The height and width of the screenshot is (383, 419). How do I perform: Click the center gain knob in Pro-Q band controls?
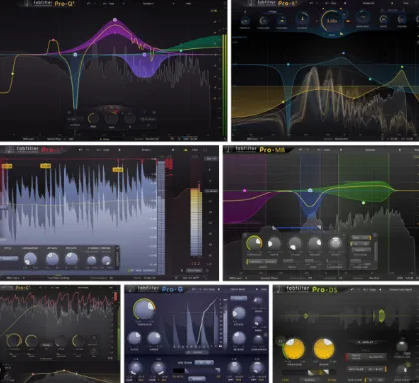coord(112,118)
